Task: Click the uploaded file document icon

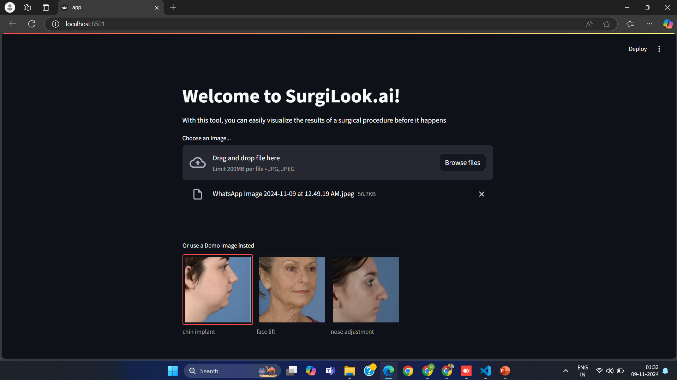Action: [197, 194]
